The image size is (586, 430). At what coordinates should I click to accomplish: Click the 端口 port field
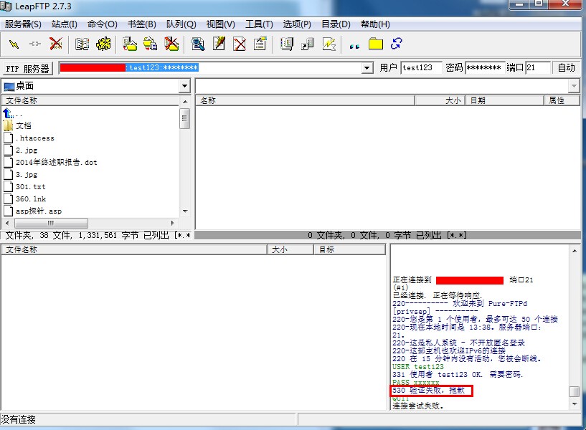[x=538, y=67]
